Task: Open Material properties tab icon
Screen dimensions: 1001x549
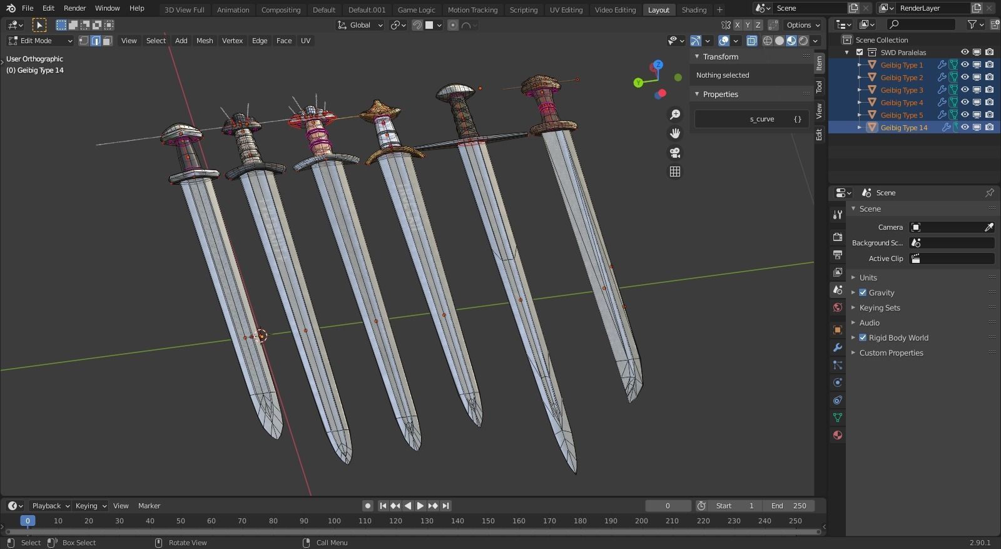Action: 838,435
